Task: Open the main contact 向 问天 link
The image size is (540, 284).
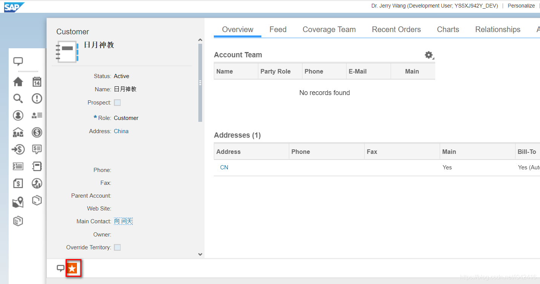Action: 123,221
